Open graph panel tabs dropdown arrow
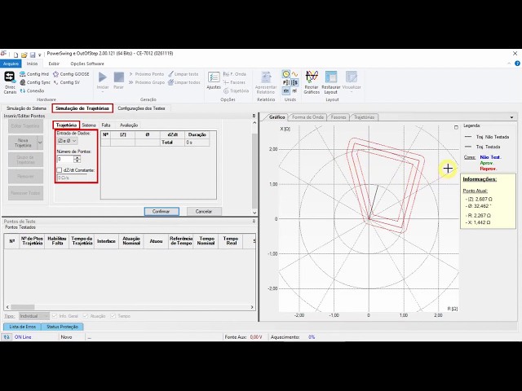Screen dimensions: 522x391 [x=511, y=117]
